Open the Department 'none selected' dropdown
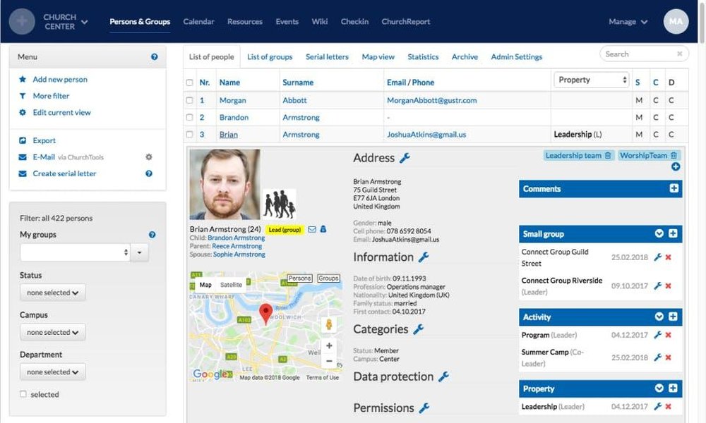This screenshot has height=423, width=706. 53,372
